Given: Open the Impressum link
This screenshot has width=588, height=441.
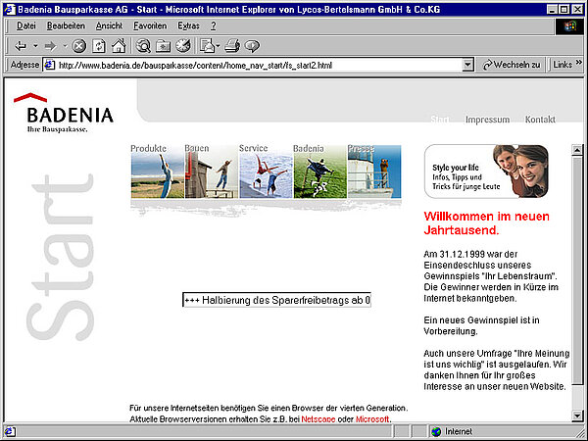Looking at the screenshot, I should pos(487,120).
